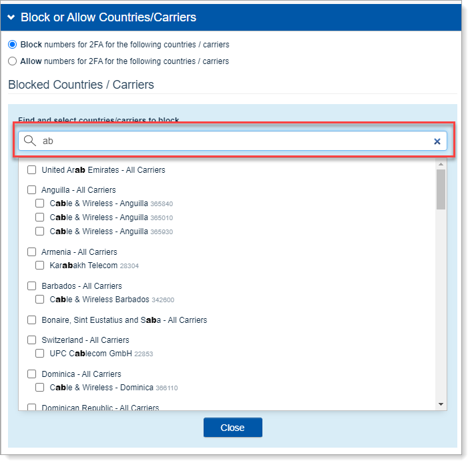Screen dimensions: 472x465
Task: Tick Cable & Wireless - Anguilla 365840
Action: pyautogui.click(x=40, y=203)
